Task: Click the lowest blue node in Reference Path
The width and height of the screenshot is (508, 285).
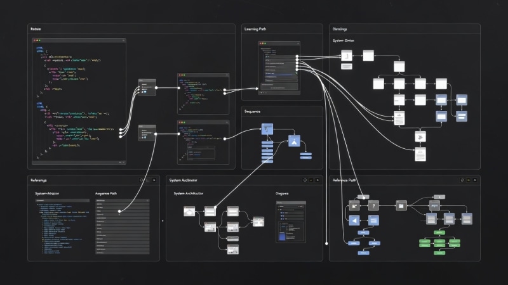Action: click(363, 251)
